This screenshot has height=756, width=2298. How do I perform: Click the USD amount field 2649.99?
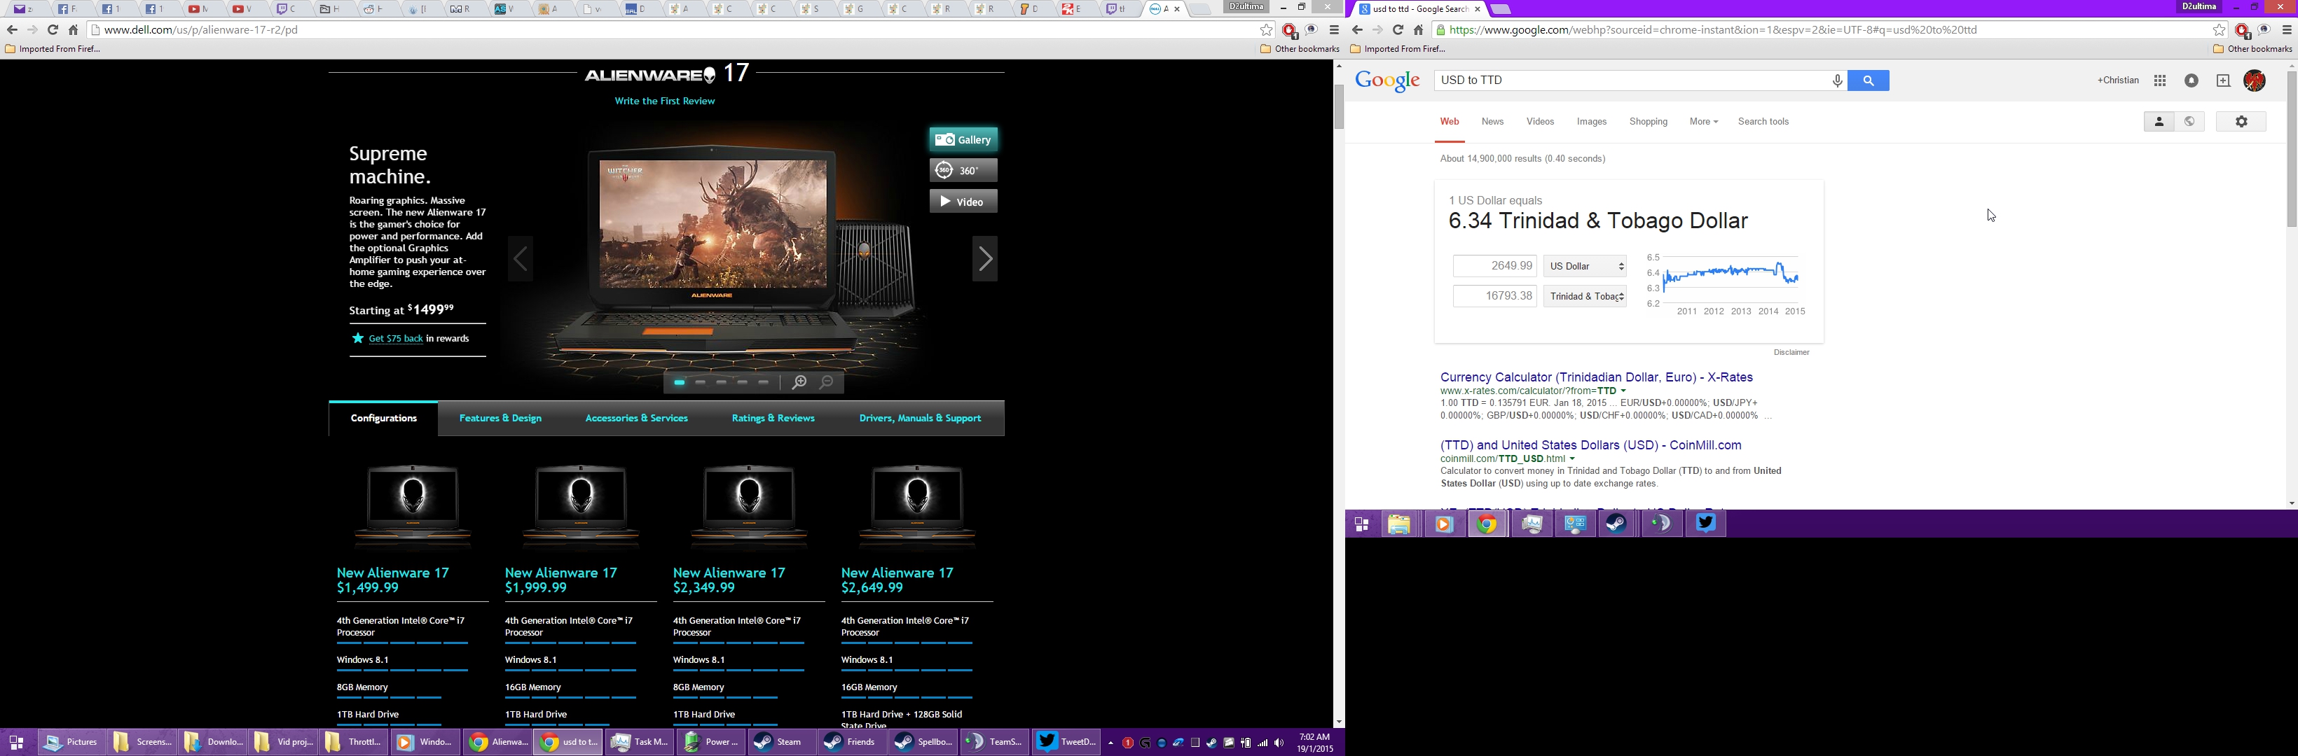1494,267
